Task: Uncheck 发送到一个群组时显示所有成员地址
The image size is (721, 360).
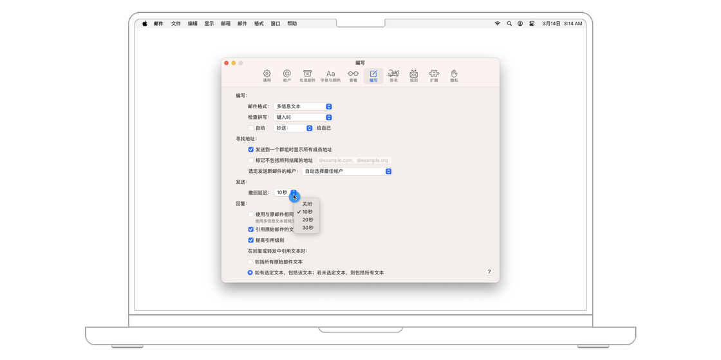Action: pos(250,150)
